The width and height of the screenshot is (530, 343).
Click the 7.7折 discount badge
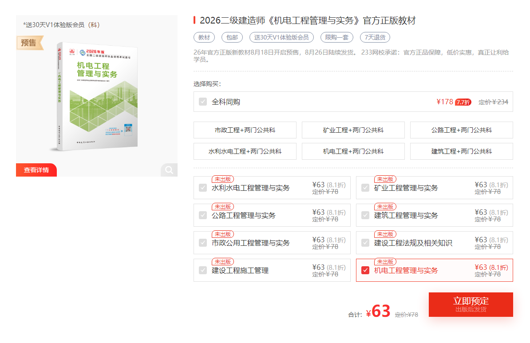[x=463, y=102]
